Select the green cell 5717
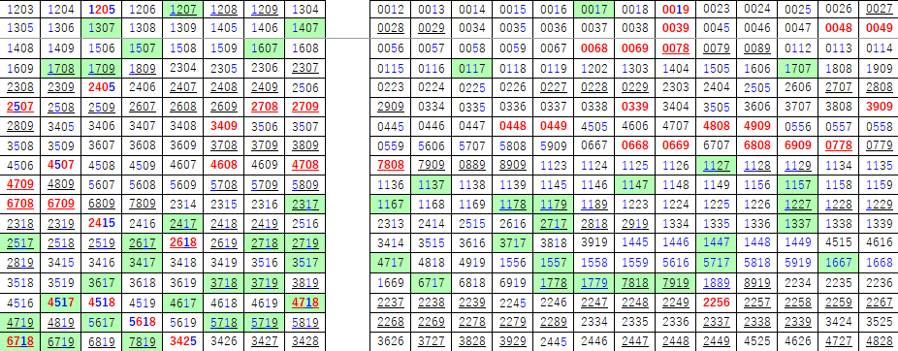Image resolution: width=898 pixels, height=351 pixels. tap(716, 263)
